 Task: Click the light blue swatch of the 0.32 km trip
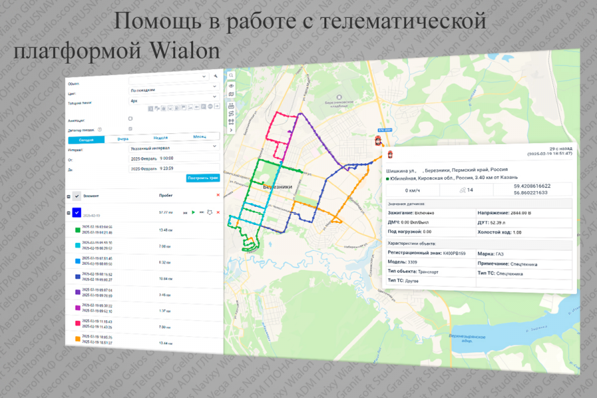pyautogui.click(x=78, y=261)
